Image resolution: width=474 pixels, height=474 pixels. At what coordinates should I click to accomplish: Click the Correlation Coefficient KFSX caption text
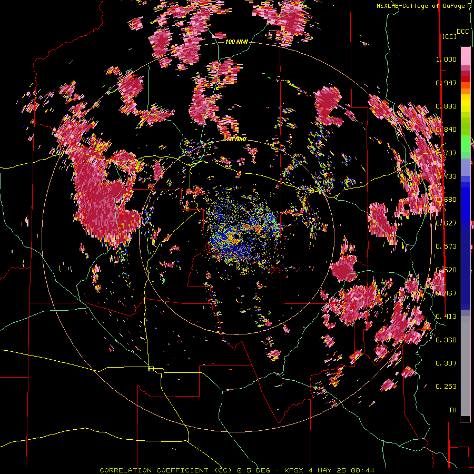(x=237, y=470)
